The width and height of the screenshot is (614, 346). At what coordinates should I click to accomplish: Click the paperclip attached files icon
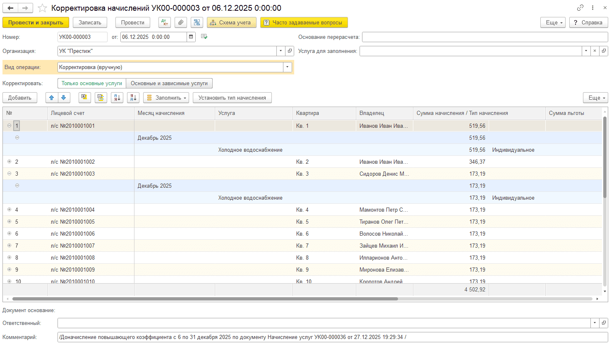coord(181,23)
